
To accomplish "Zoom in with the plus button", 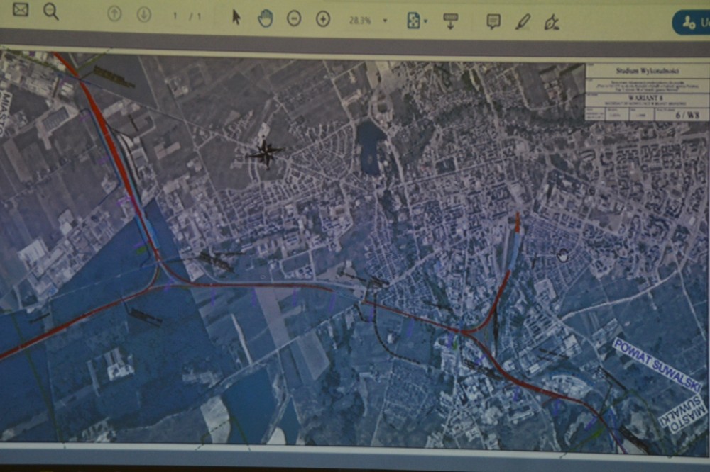I will 323,19.
